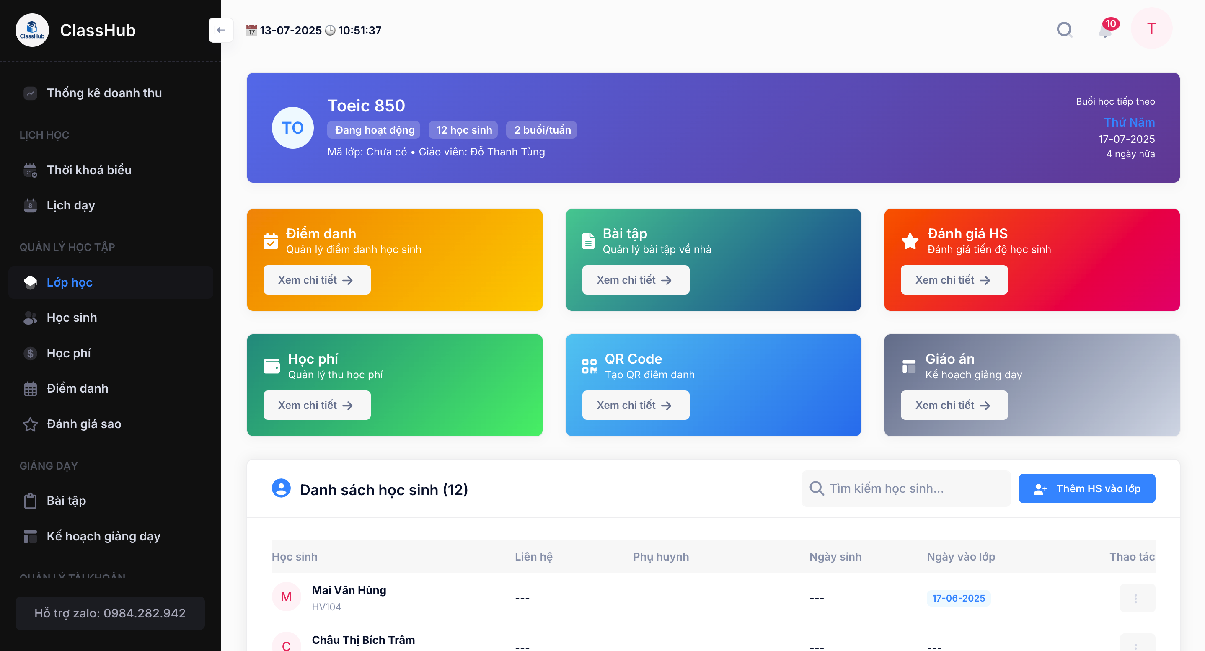Image resolution: width=1205 pixels, height=651 pixels.
Task: Click the ClassHub logo
Action: (32, 30)
